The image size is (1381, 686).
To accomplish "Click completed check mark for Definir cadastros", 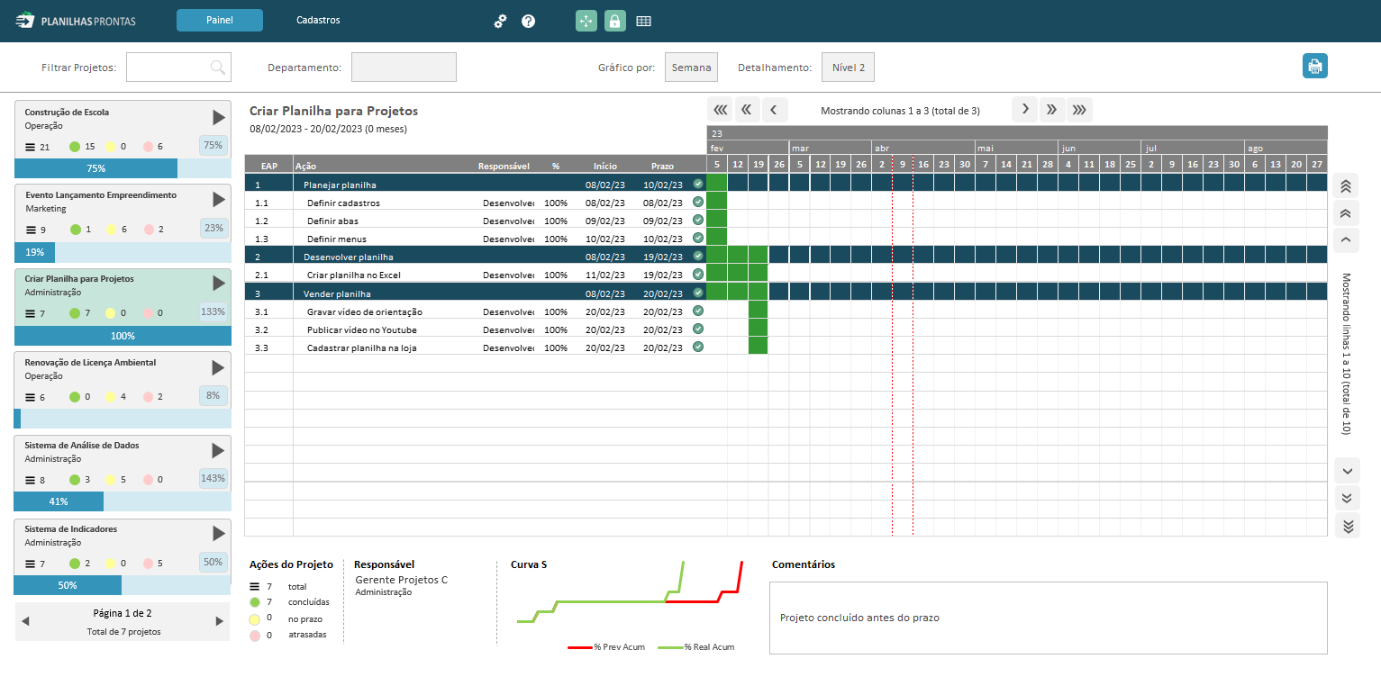I will 698,202.
